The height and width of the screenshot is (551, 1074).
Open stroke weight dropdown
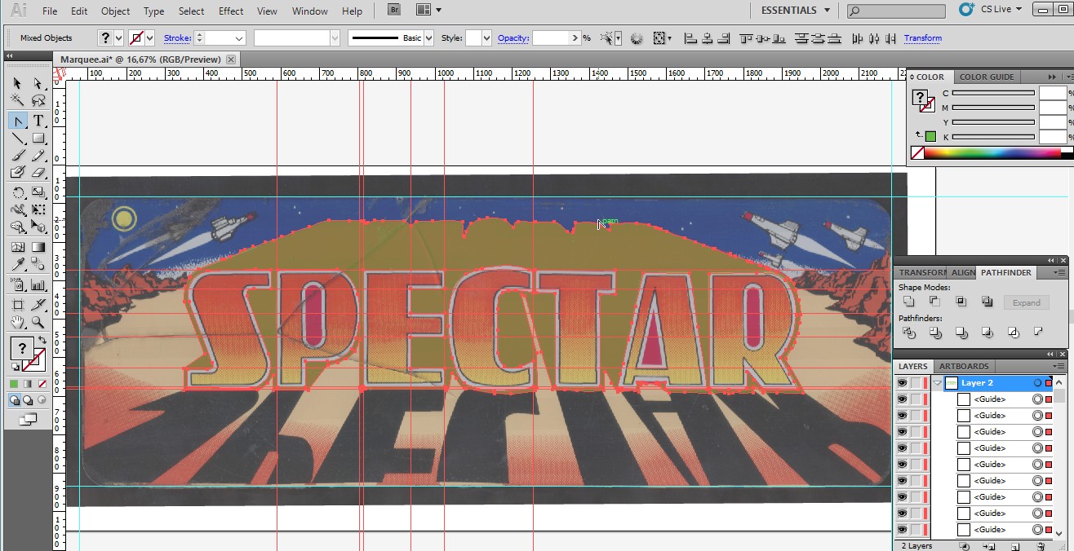(239, 38)
